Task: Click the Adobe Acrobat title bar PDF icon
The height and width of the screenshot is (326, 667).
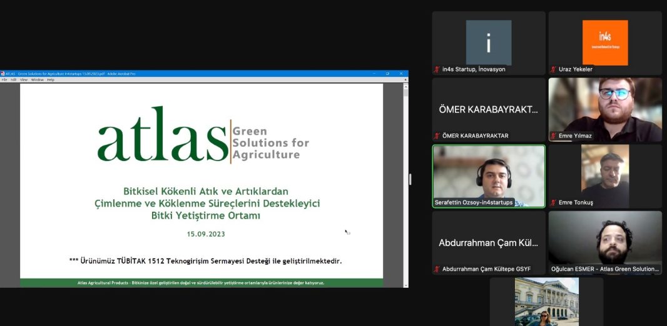Action: tap(3, 74)
